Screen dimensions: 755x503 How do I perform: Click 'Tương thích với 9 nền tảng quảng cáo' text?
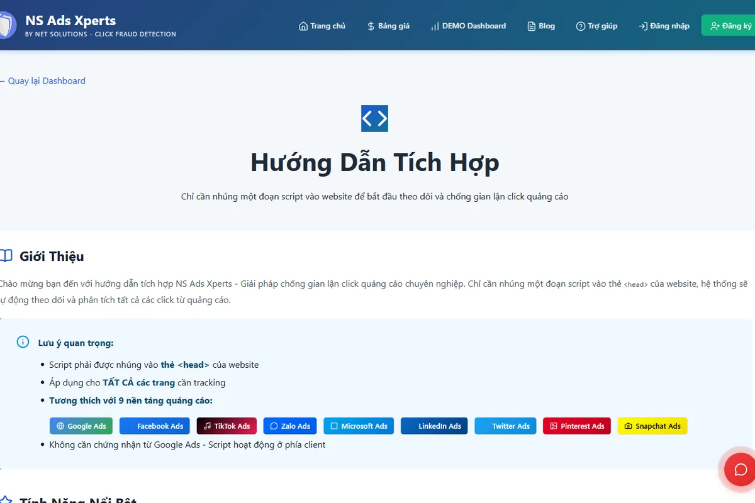(131, 401)
